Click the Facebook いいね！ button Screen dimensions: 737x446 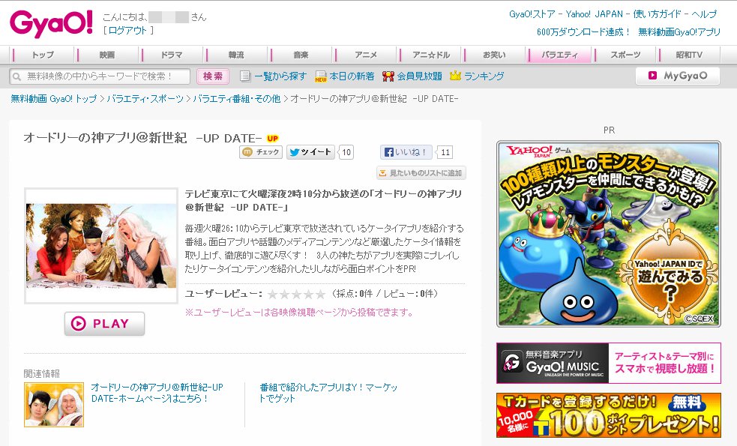pyautogui.click(x=406, y=152)
